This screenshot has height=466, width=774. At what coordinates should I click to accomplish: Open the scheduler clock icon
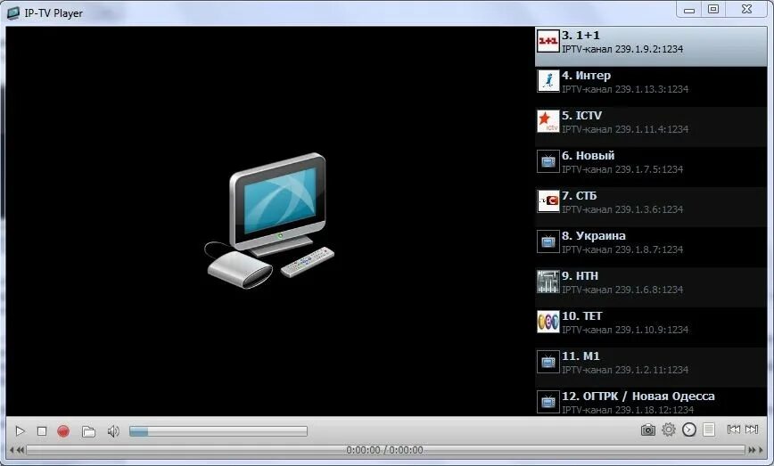point(689,430)
